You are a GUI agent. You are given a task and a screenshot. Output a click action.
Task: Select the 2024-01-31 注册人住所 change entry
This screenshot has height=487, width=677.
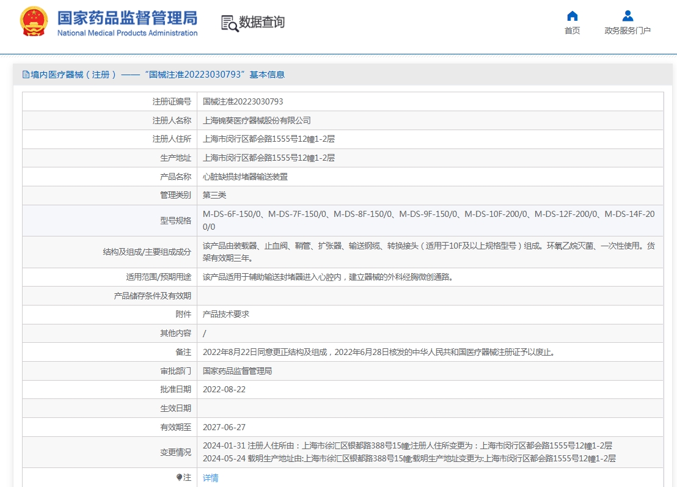tap(408, 445)
